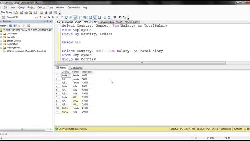
Task: Specify values for template parameters
Action: coord(125,17)
